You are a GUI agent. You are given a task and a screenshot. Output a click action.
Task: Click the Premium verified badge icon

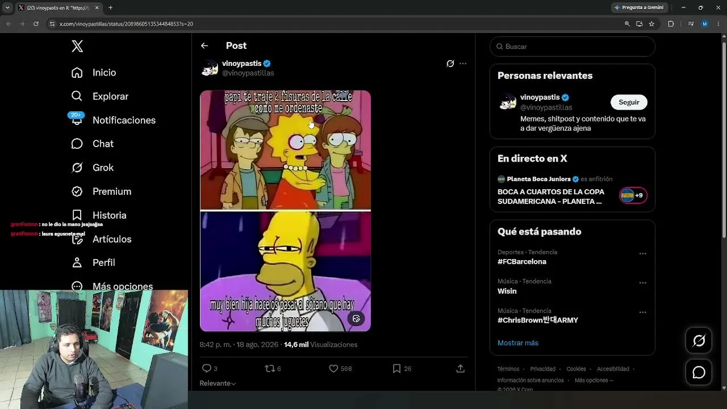77,191
